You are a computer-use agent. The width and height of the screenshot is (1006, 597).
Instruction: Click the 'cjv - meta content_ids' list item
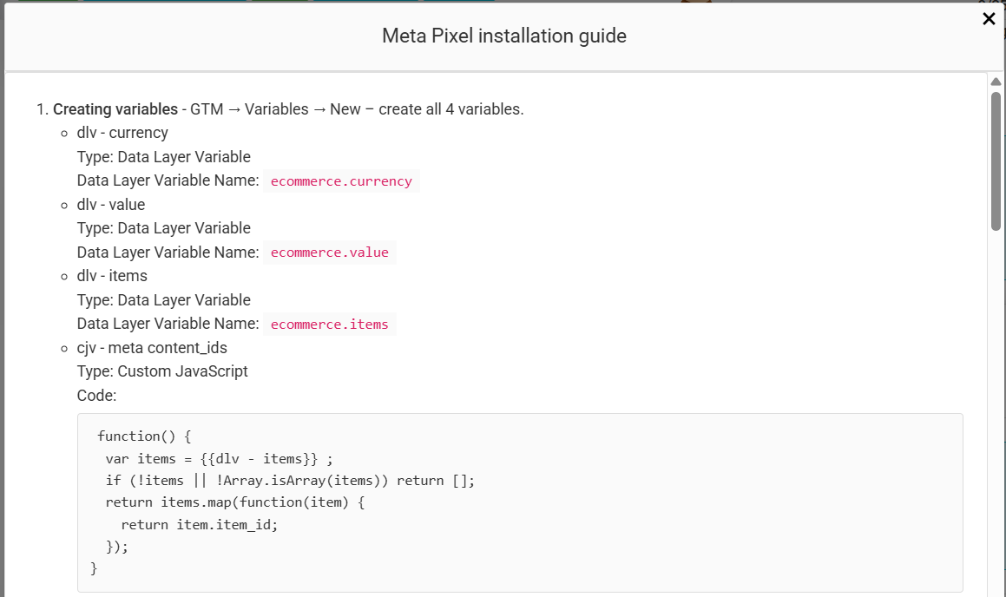[152, 348]
